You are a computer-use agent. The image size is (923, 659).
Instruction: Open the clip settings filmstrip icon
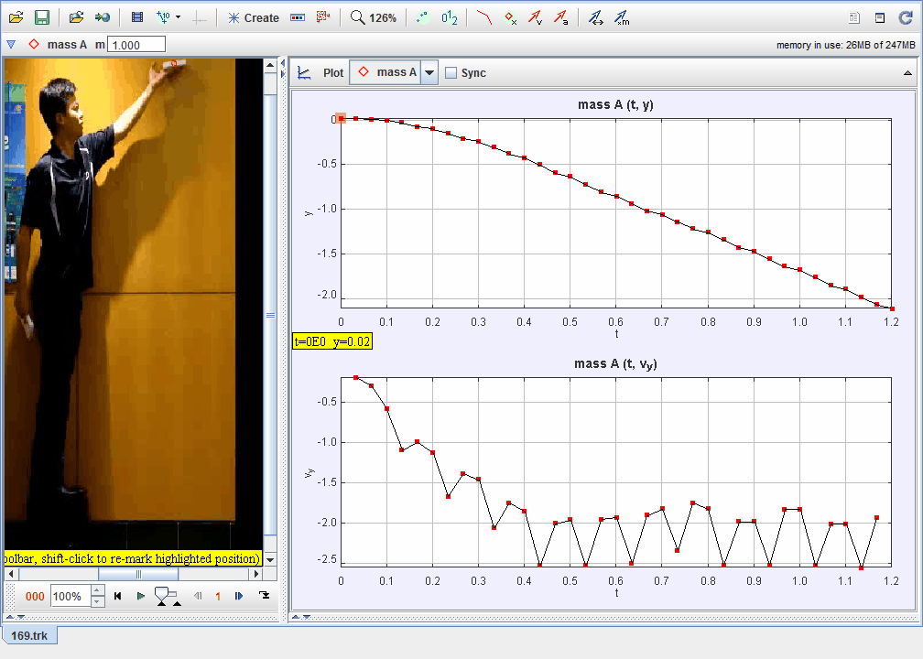click(137, 17)
